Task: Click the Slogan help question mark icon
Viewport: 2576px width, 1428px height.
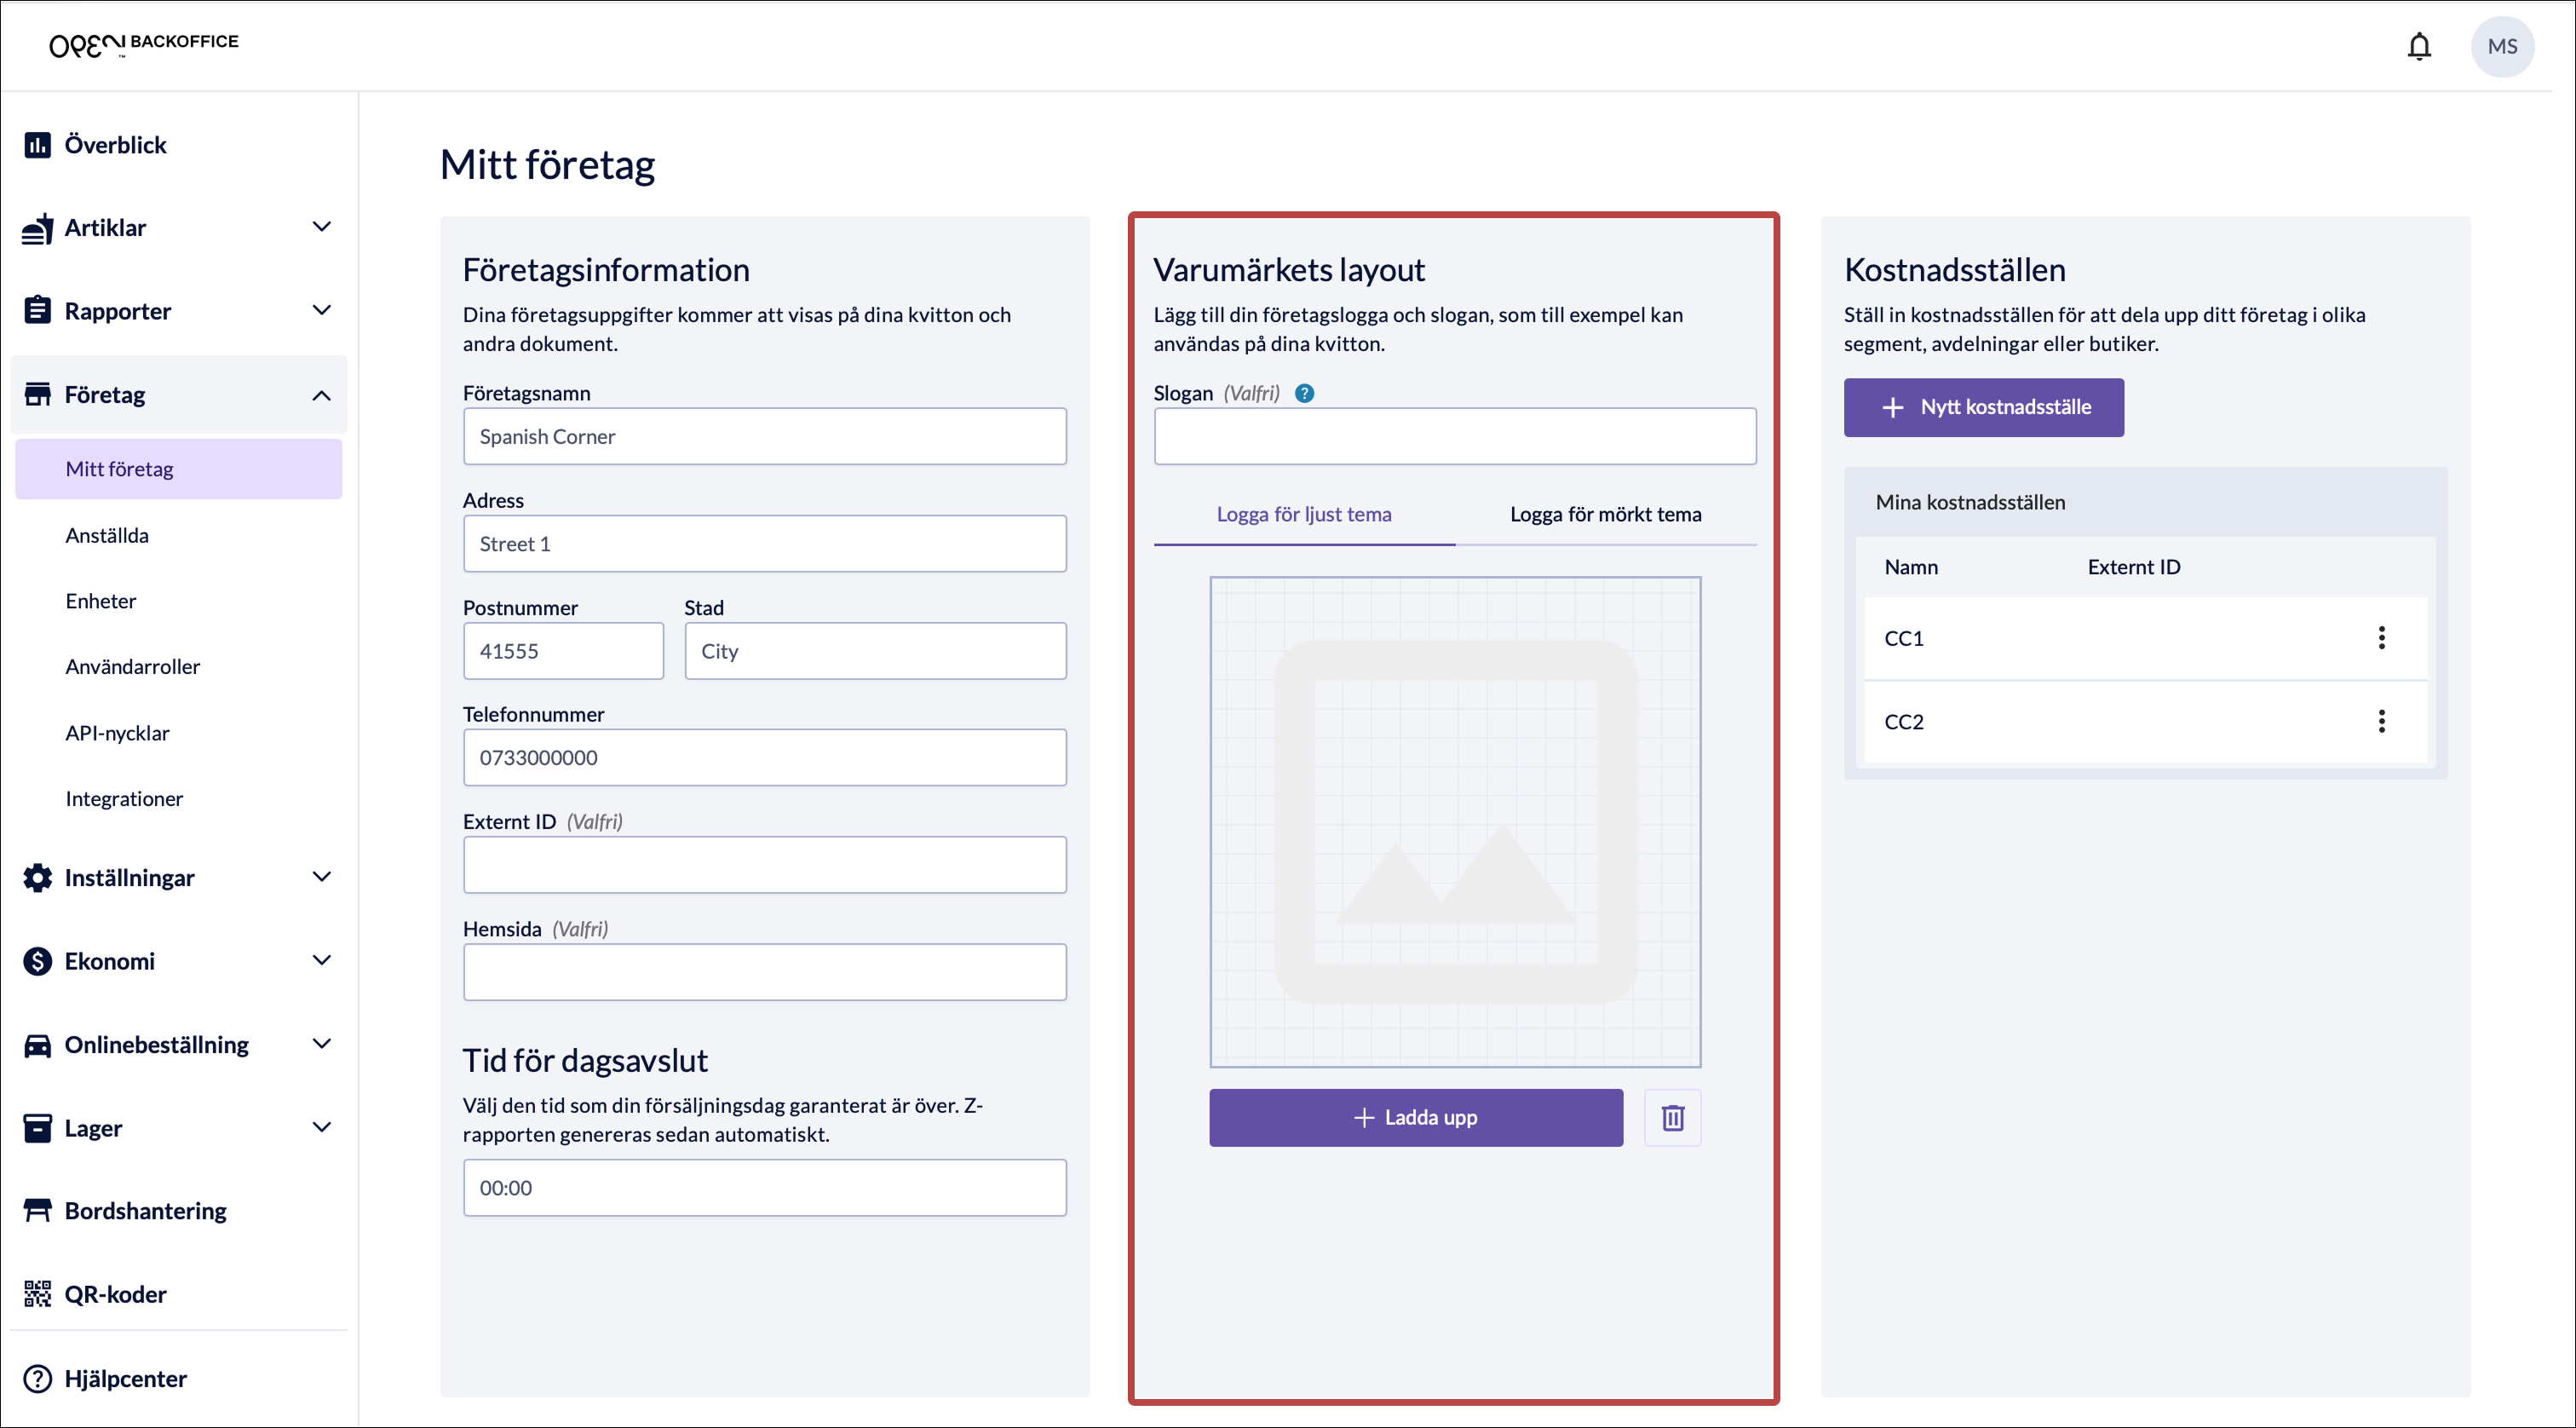Action: (x=1304, y=393)
